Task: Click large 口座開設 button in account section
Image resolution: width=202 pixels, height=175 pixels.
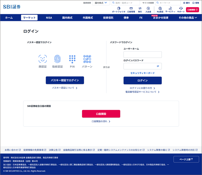Action: coord(101,114)
